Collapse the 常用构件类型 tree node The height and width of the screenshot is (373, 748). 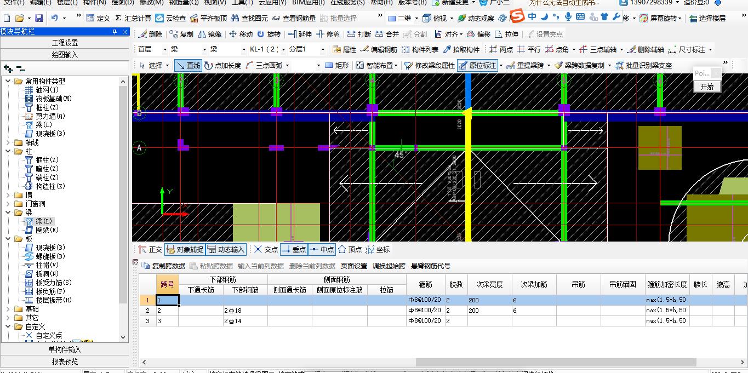click(8, 81)
